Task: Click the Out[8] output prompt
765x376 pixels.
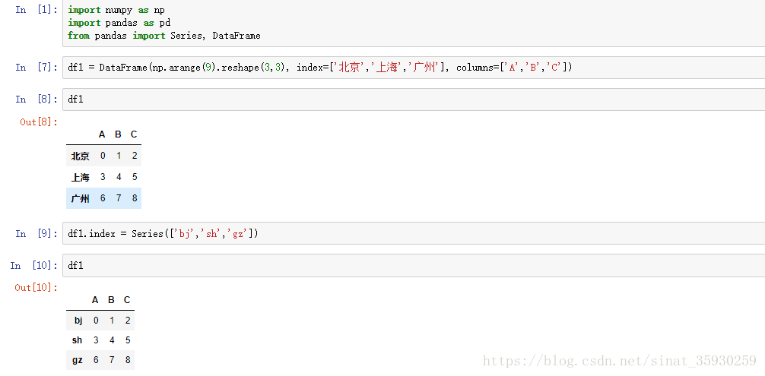Action: 39,122
